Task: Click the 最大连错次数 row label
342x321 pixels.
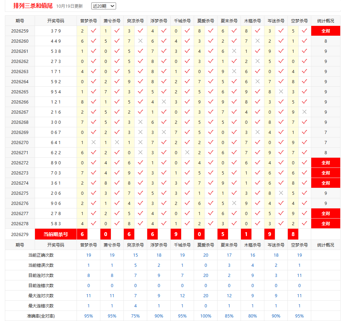Action: (41, 306)
